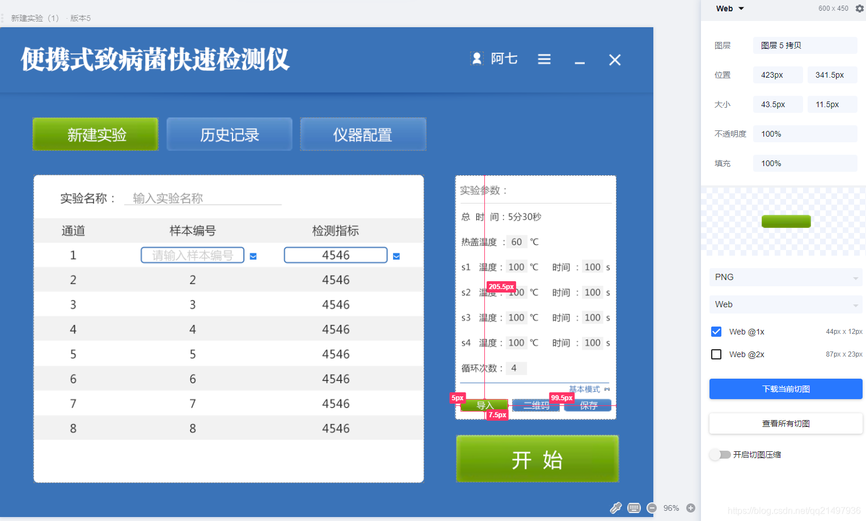
Task: Uncheck the Web @1x export option
Action: 716,332
